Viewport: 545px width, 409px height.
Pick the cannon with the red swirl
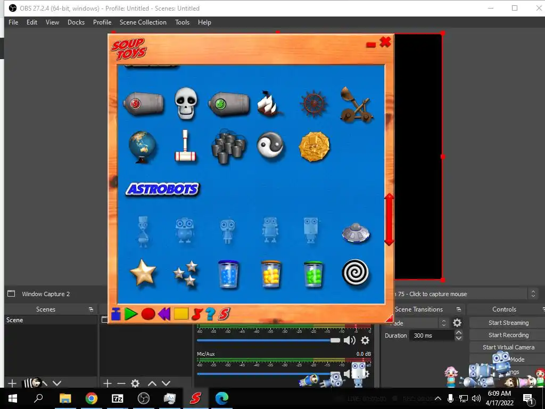pyautogui.click(x=143, y=104)
